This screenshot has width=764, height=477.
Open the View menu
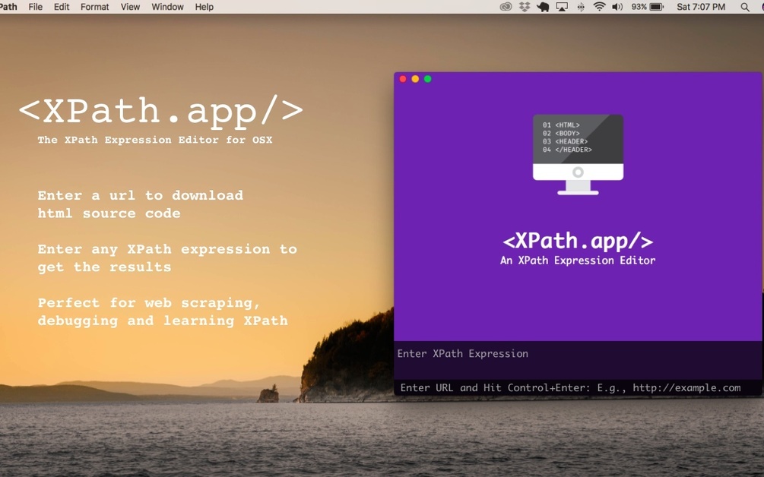point(130,7)
